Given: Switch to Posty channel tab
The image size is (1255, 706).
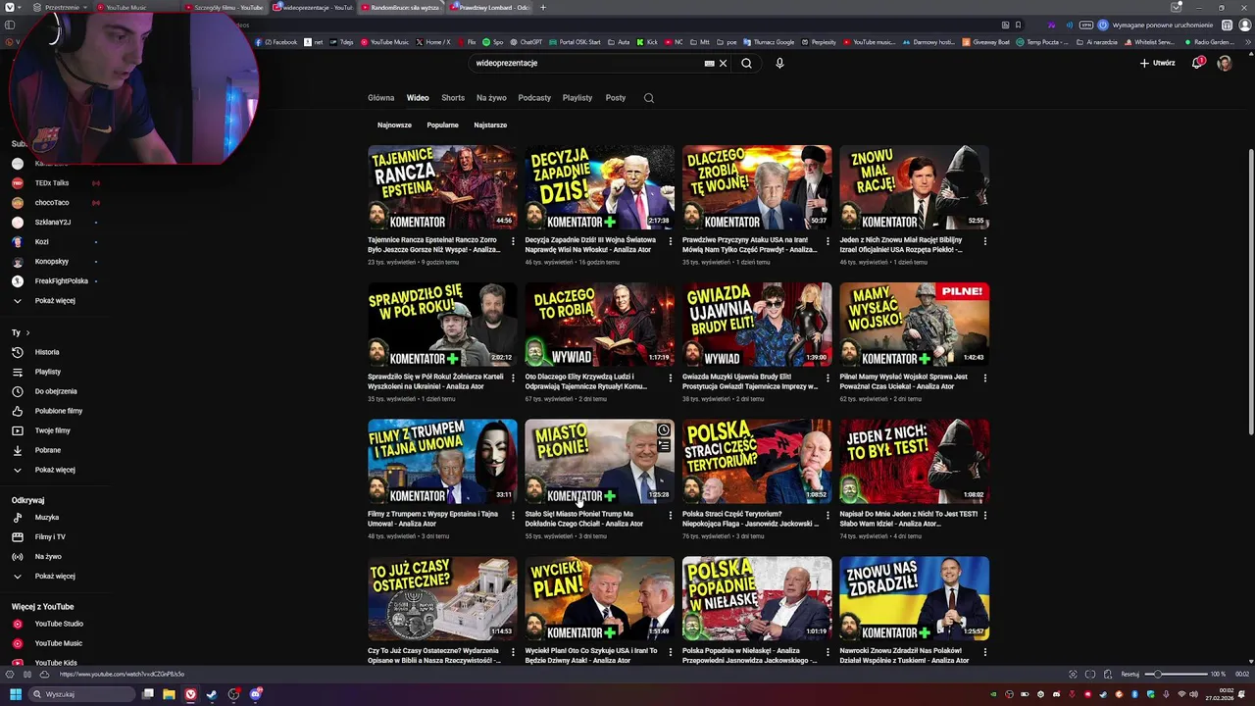Looking at the screenshot, I should click(616, 98).
